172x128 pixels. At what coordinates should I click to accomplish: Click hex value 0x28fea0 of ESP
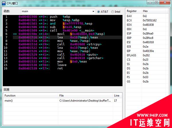(148, 34)
